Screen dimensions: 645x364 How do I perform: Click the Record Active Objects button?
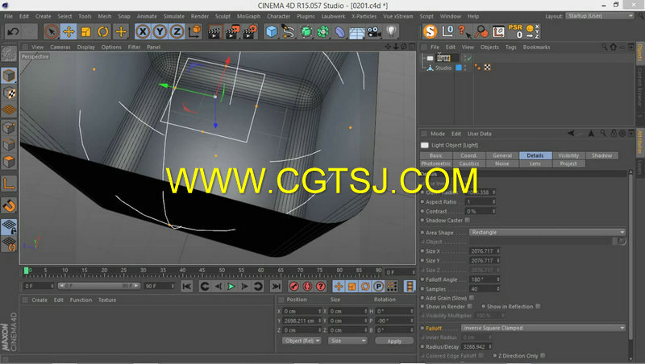[x=293, y=287]
